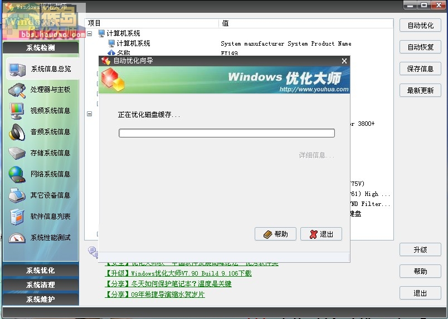448x319 pixels.
Task: Collapse the second tree group below
Action: point(89,114)
